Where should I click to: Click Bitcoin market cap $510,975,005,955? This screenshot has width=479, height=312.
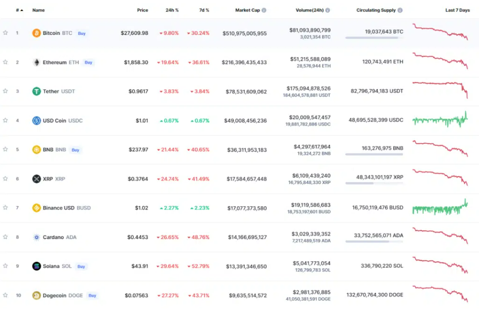(x=244, y=33)
